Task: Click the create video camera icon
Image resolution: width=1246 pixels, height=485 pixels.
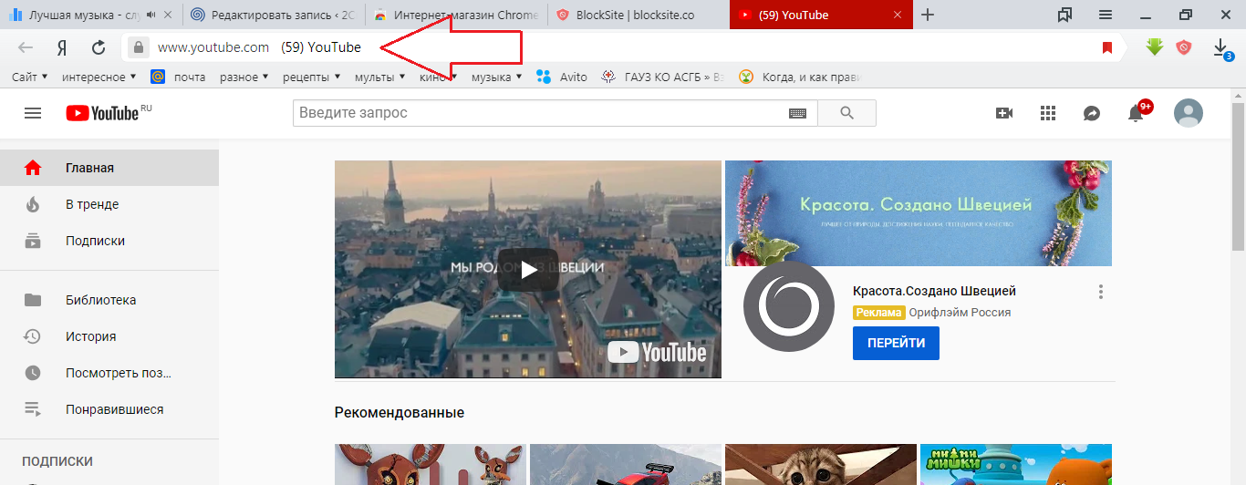Action: 1004,113
